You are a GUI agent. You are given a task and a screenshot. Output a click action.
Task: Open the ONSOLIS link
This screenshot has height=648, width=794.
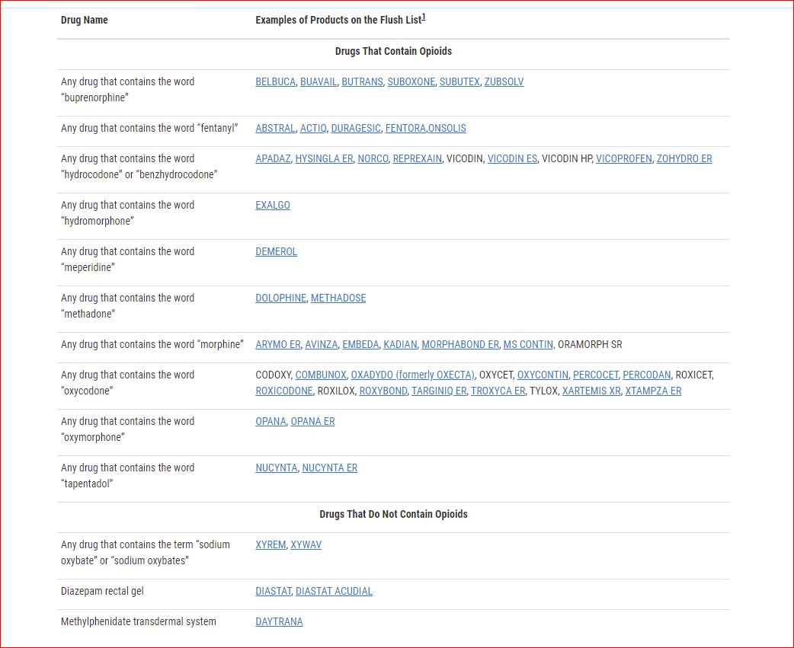[x=447, y=129]
